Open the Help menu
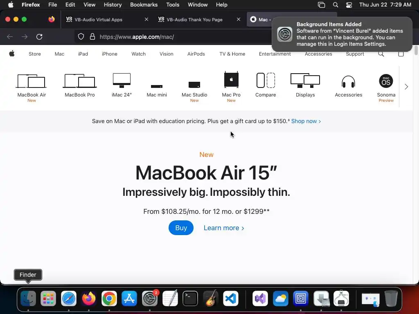The width and height of the screenshot is (419, 314). [221, 4]
